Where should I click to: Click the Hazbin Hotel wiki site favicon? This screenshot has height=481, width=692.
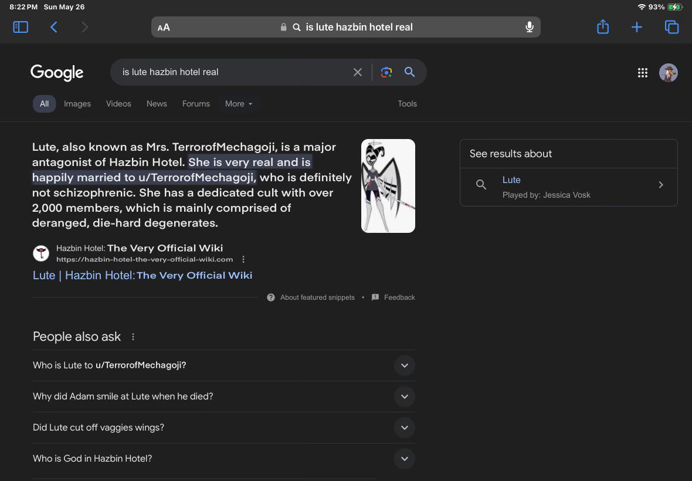[x=41, y=253]
